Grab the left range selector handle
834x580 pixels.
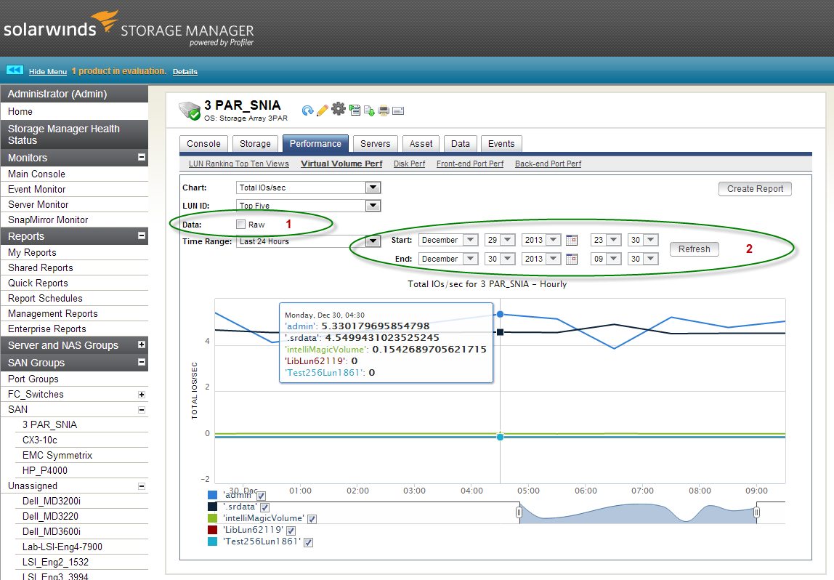click(519, 512)
